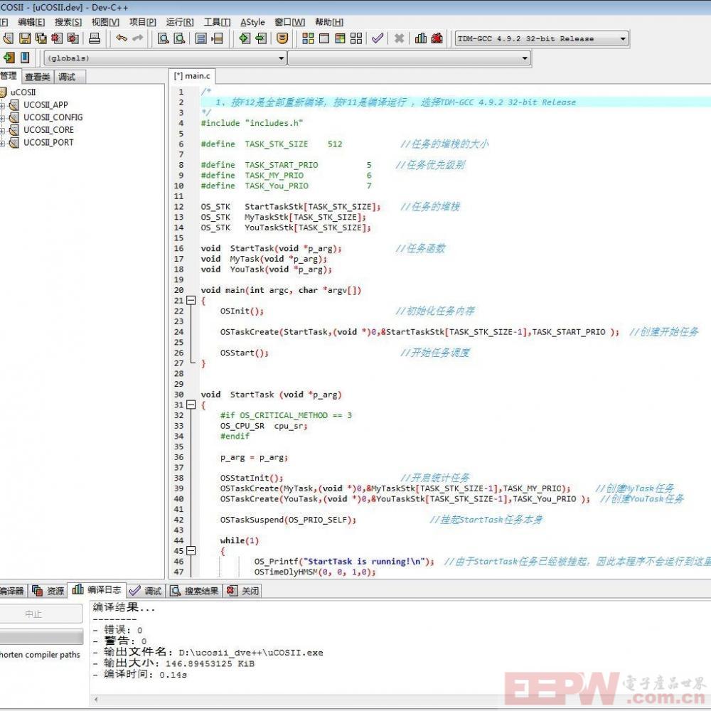This screenshot has height=711, width=711.
Task: Open the 窗口[W] menu
Action: pyautogui.click(x=290, y=22)
